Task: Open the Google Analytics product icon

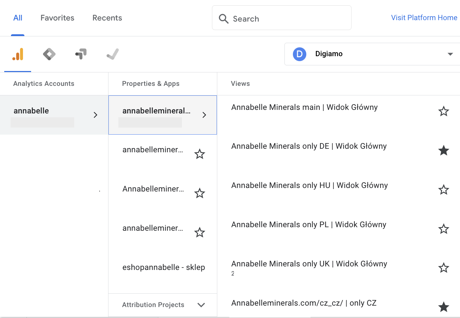Action: coord(18,54)
